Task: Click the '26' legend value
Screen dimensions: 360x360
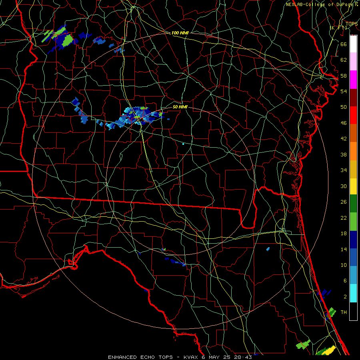Action: click(344, 202)
